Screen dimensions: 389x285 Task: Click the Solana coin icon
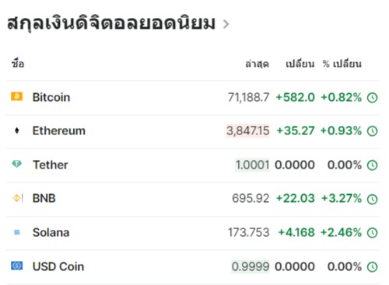(17, 232)
